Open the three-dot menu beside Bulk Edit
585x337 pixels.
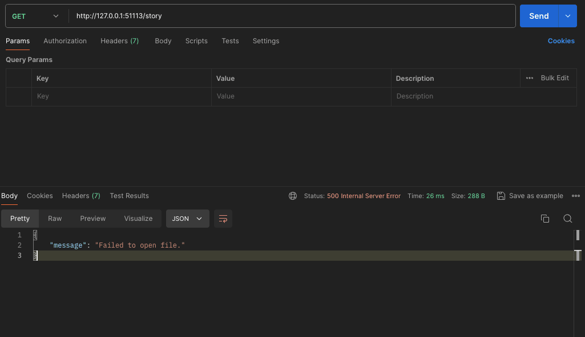(x=530, y=78)
